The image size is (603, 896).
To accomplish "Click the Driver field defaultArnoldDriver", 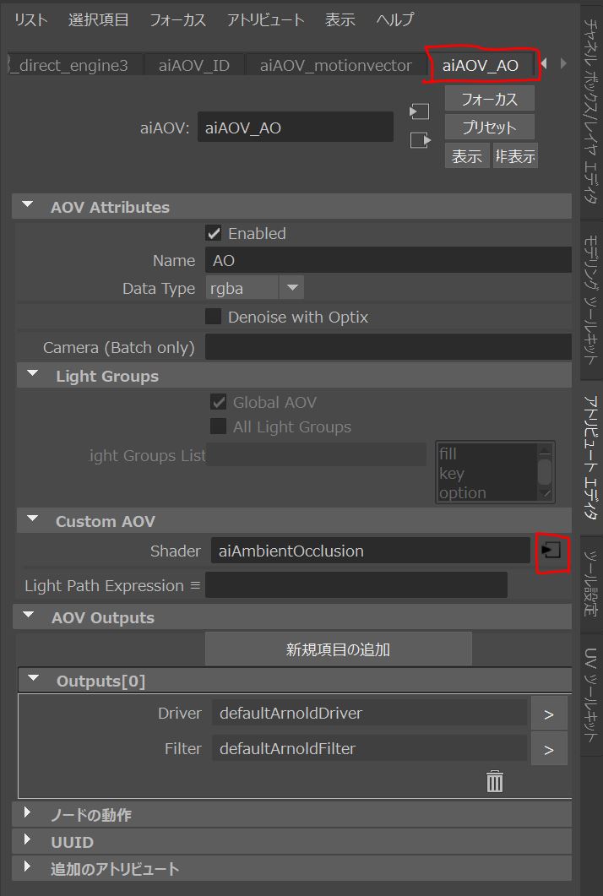I will click(x=369, y=713).
